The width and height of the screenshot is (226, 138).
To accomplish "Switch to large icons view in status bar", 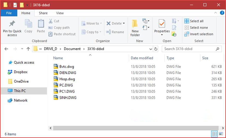I will (x=221, y=134).
